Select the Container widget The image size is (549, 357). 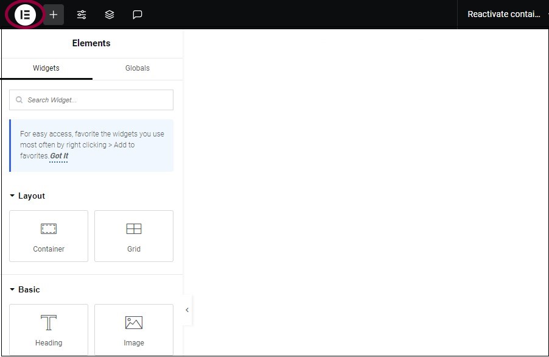coord(49,236)
